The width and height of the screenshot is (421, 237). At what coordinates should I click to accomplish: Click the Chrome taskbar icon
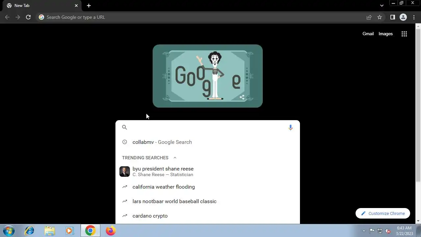(x=90, y=231)
